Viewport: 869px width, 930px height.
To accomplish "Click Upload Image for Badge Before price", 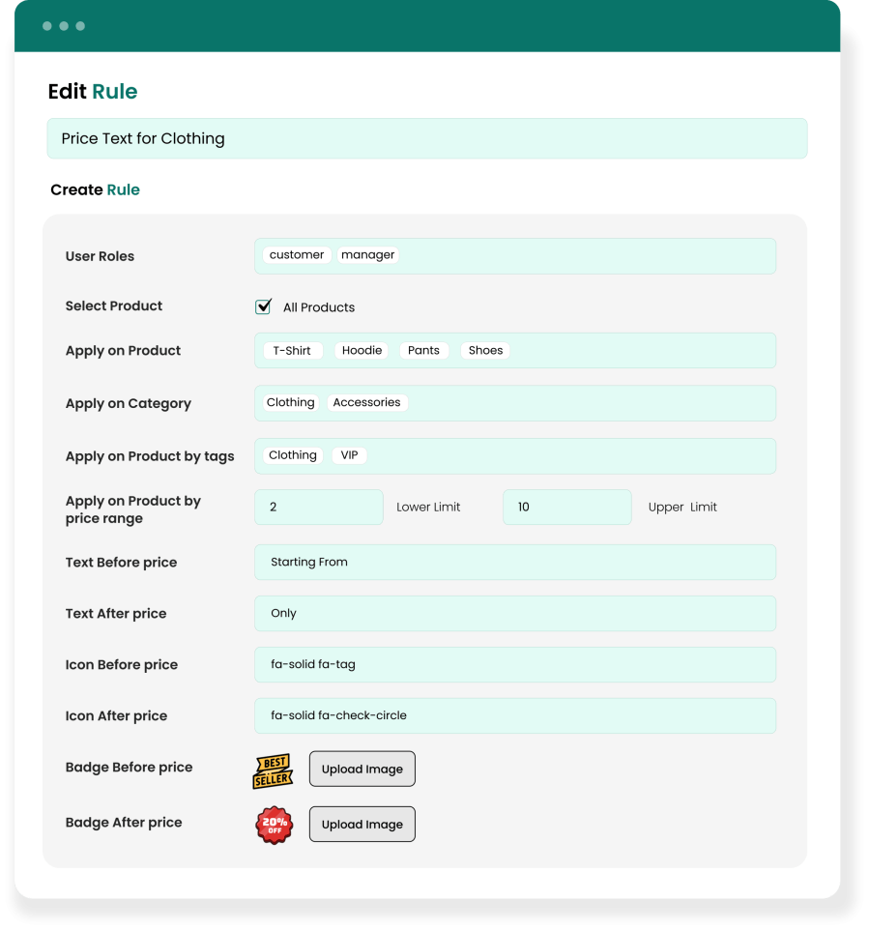I will click(362, 770).
